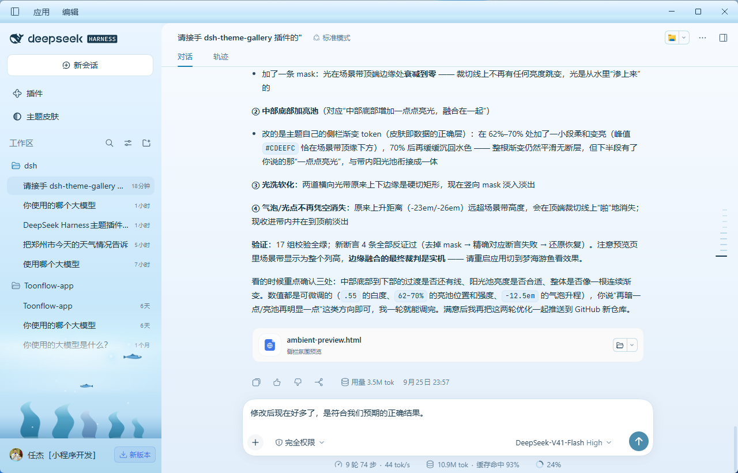Open conversation 把郑州市今天的天气情况告诉

point(80,245)
